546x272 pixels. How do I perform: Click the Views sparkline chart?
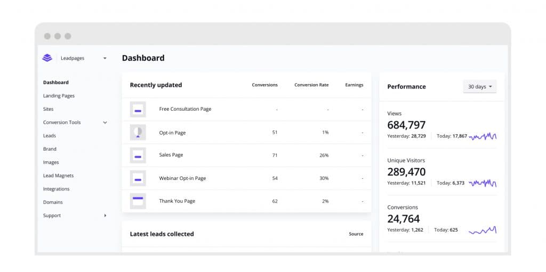click(483, 136)
